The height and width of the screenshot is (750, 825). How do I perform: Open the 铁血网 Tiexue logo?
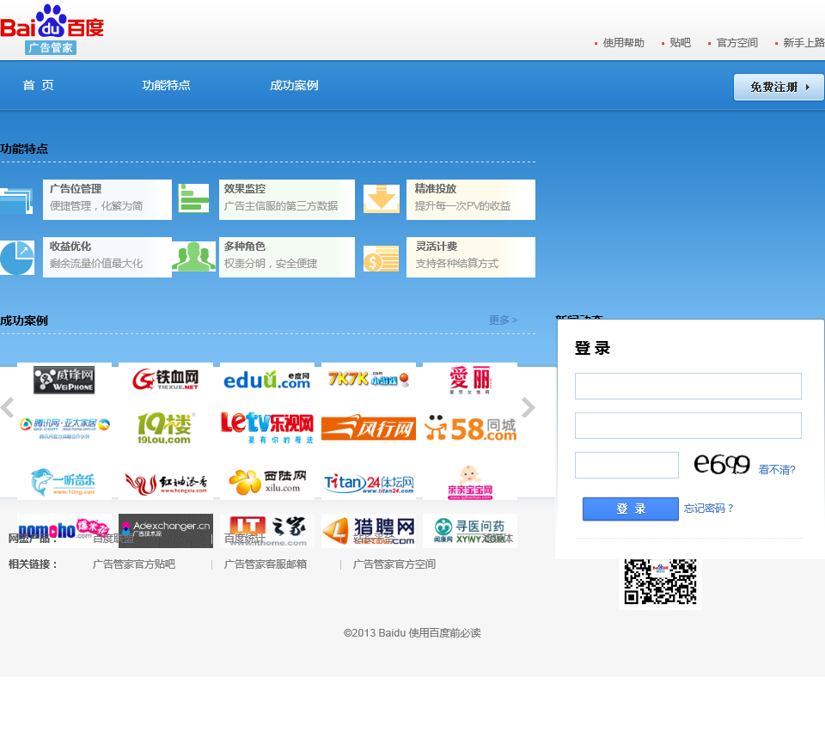click(165, 379)
